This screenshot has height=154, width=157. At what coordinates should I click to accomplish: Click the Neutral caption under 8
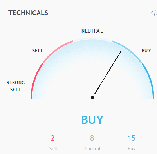[92, 149]
